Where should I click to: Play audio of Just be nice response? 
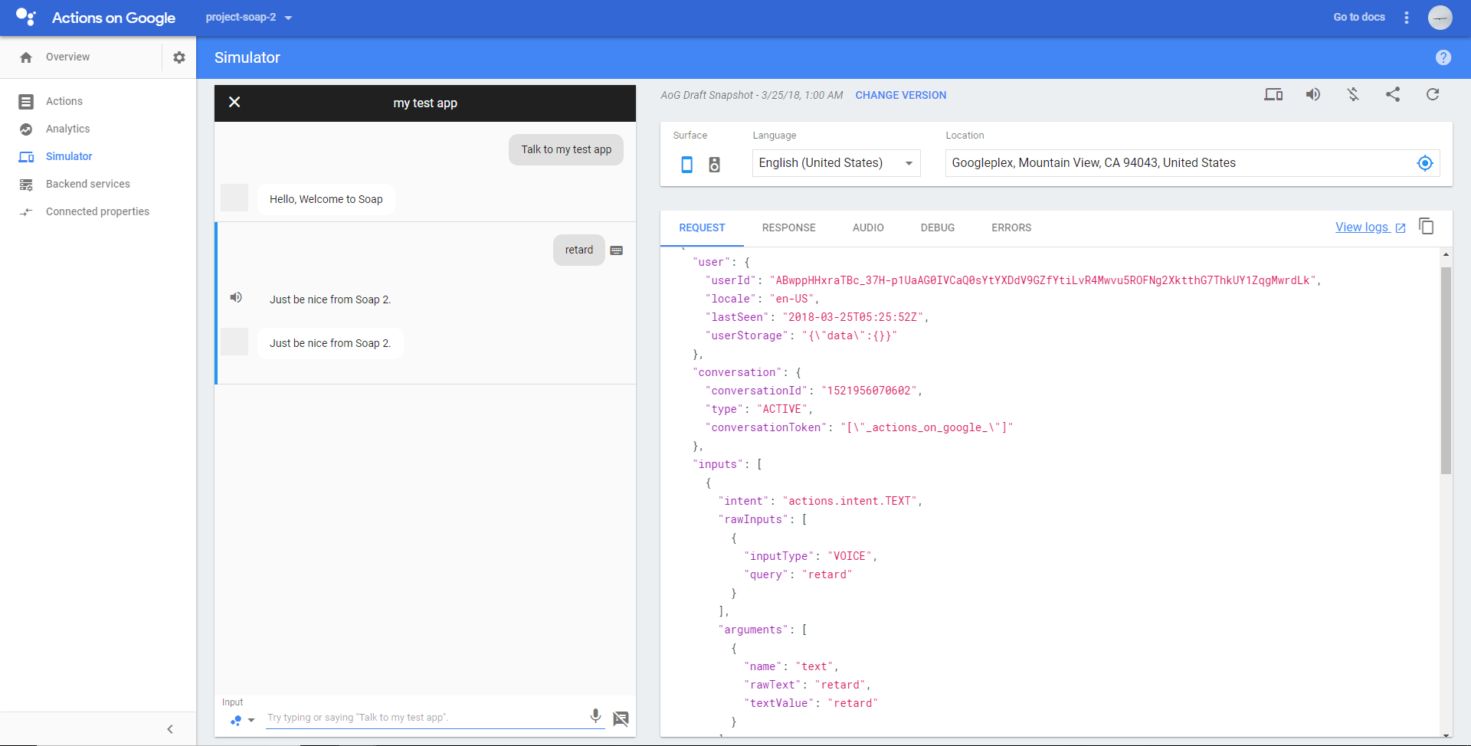pyautogui.click(x=236, y=297)
